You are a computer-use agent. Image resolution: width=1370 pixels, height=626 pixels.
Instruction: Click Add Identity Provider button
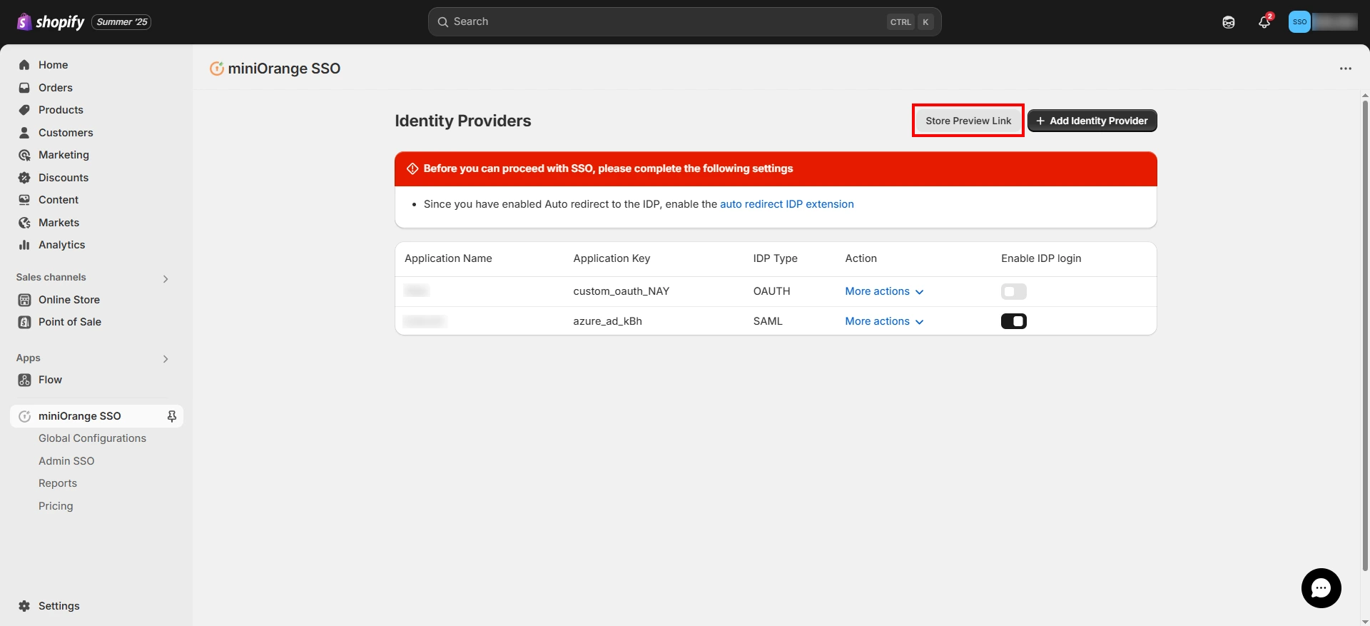coord(1092,121)
